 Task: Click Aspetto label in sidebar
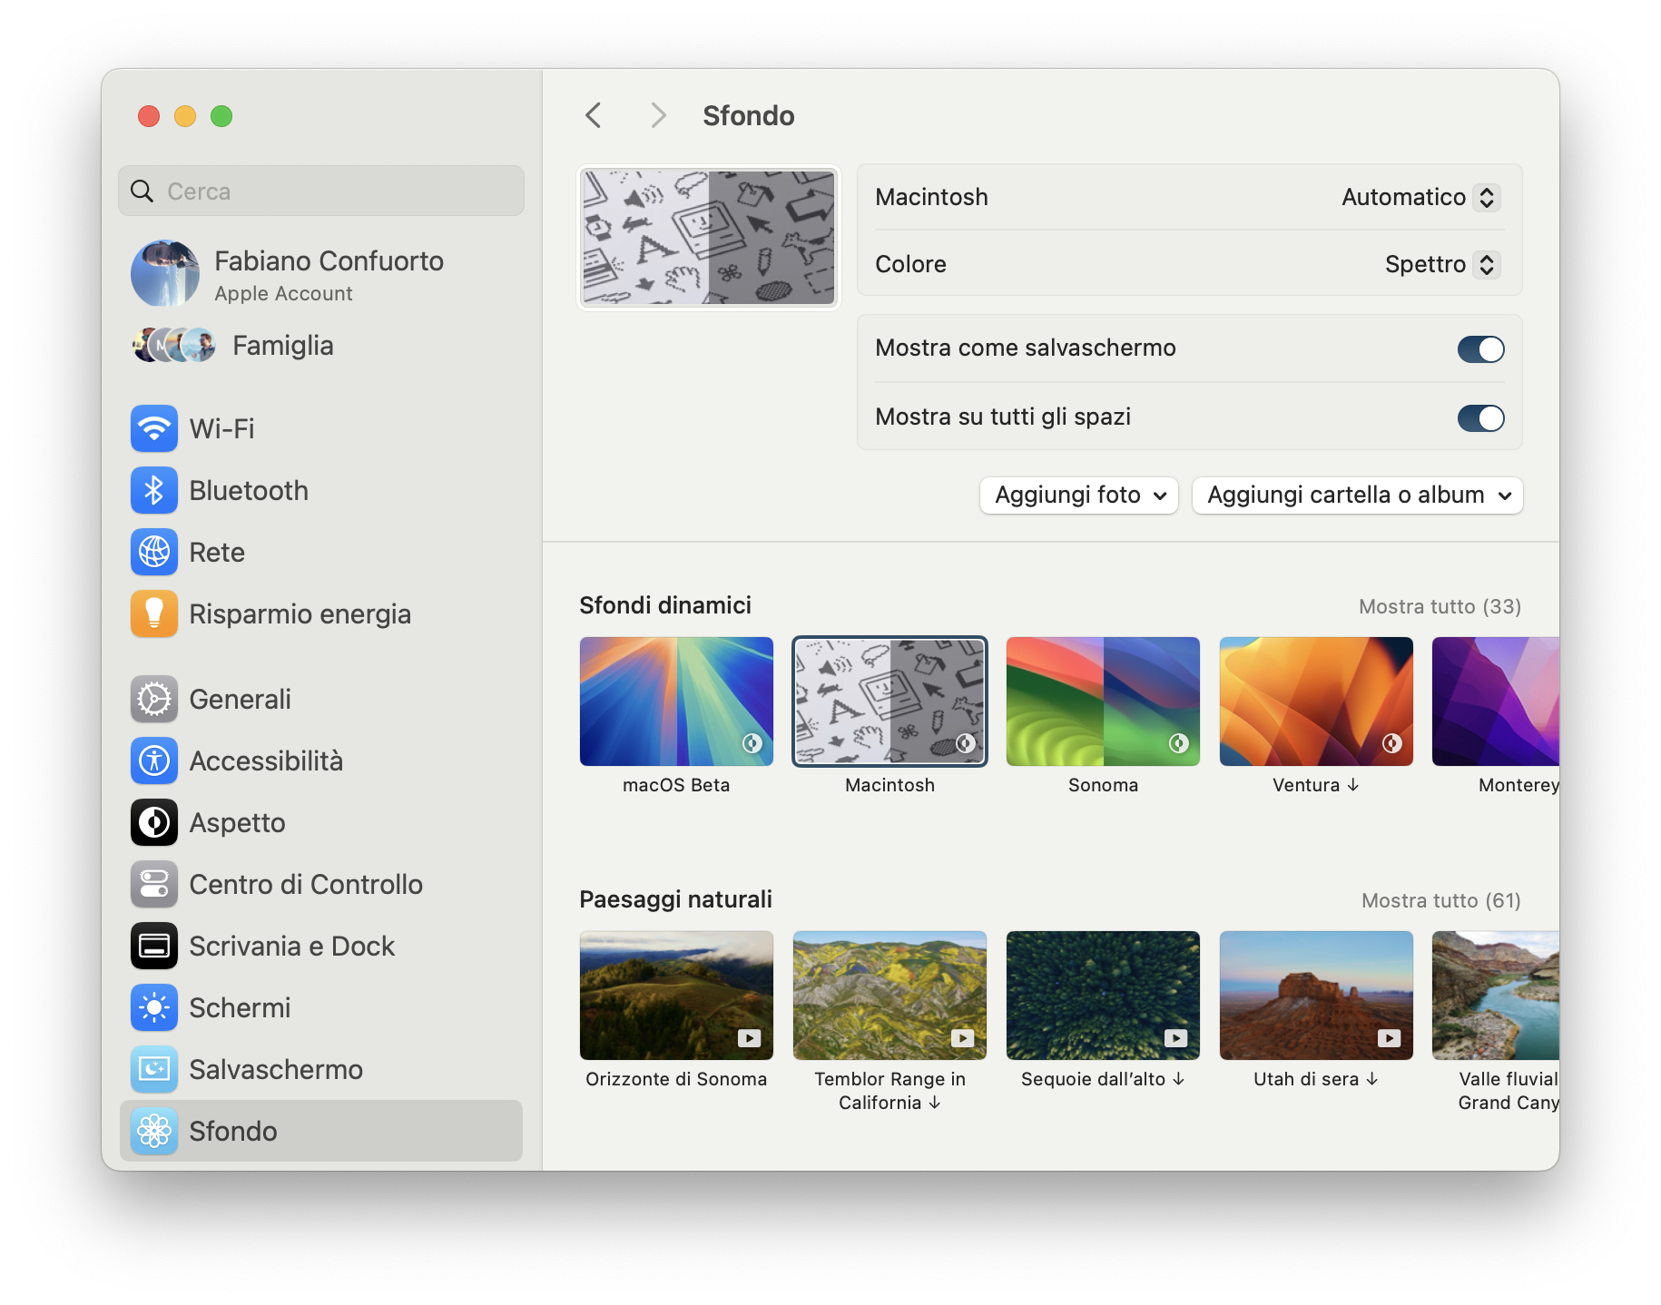[x=237, y=823]
